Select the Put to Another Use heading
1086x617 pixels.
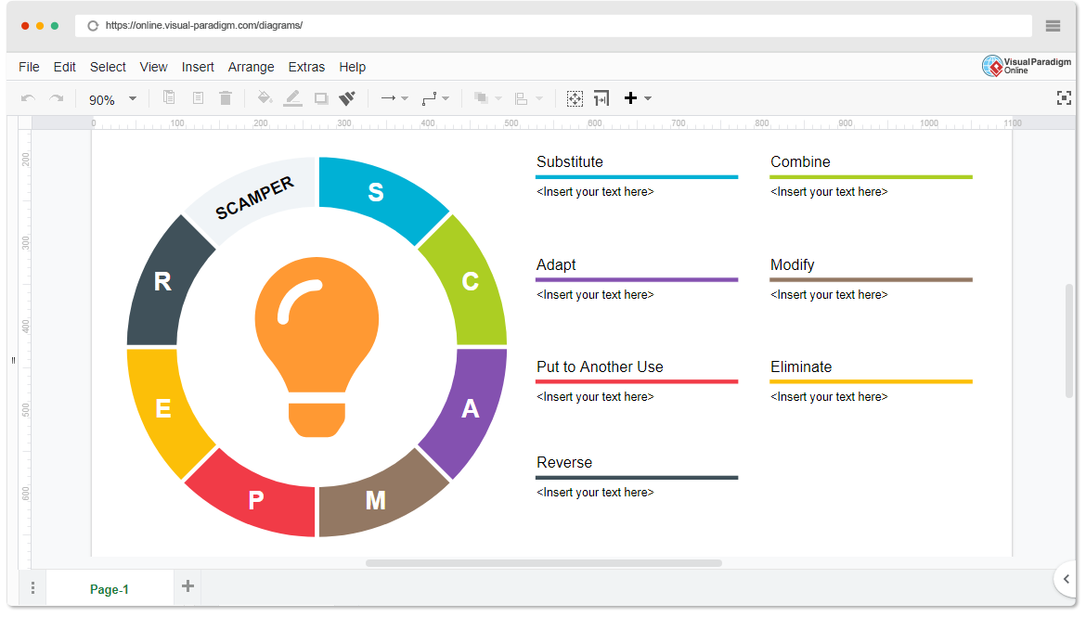click(x=600, y=366)
